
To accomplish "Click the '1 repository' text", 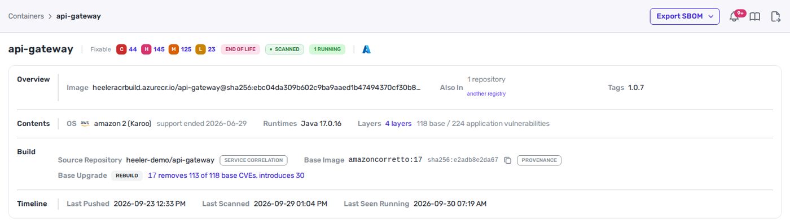I will tap(486, 79).
